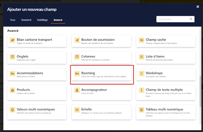
Task: Click the Workshops lightbulb icon
Action: point(141,74)
